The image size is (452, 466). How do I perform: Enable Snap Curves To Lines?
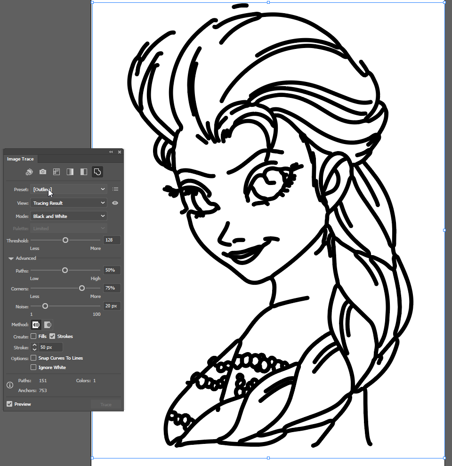coord(33,358)
